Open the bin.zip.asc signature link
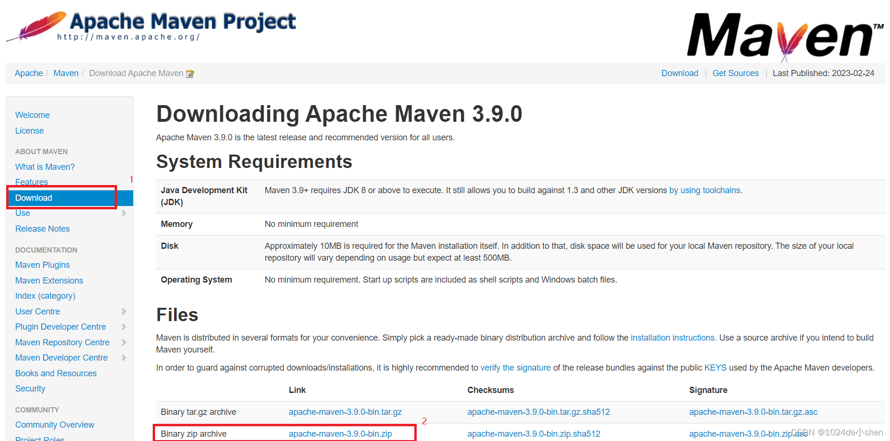Viewport: 890px width, 441px height. [x=748, y=434]
